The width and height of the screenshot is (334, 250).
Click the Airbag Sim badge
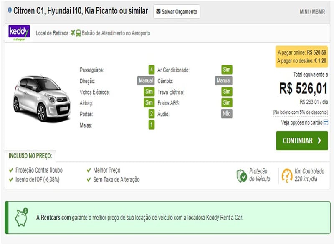[149, 102]
